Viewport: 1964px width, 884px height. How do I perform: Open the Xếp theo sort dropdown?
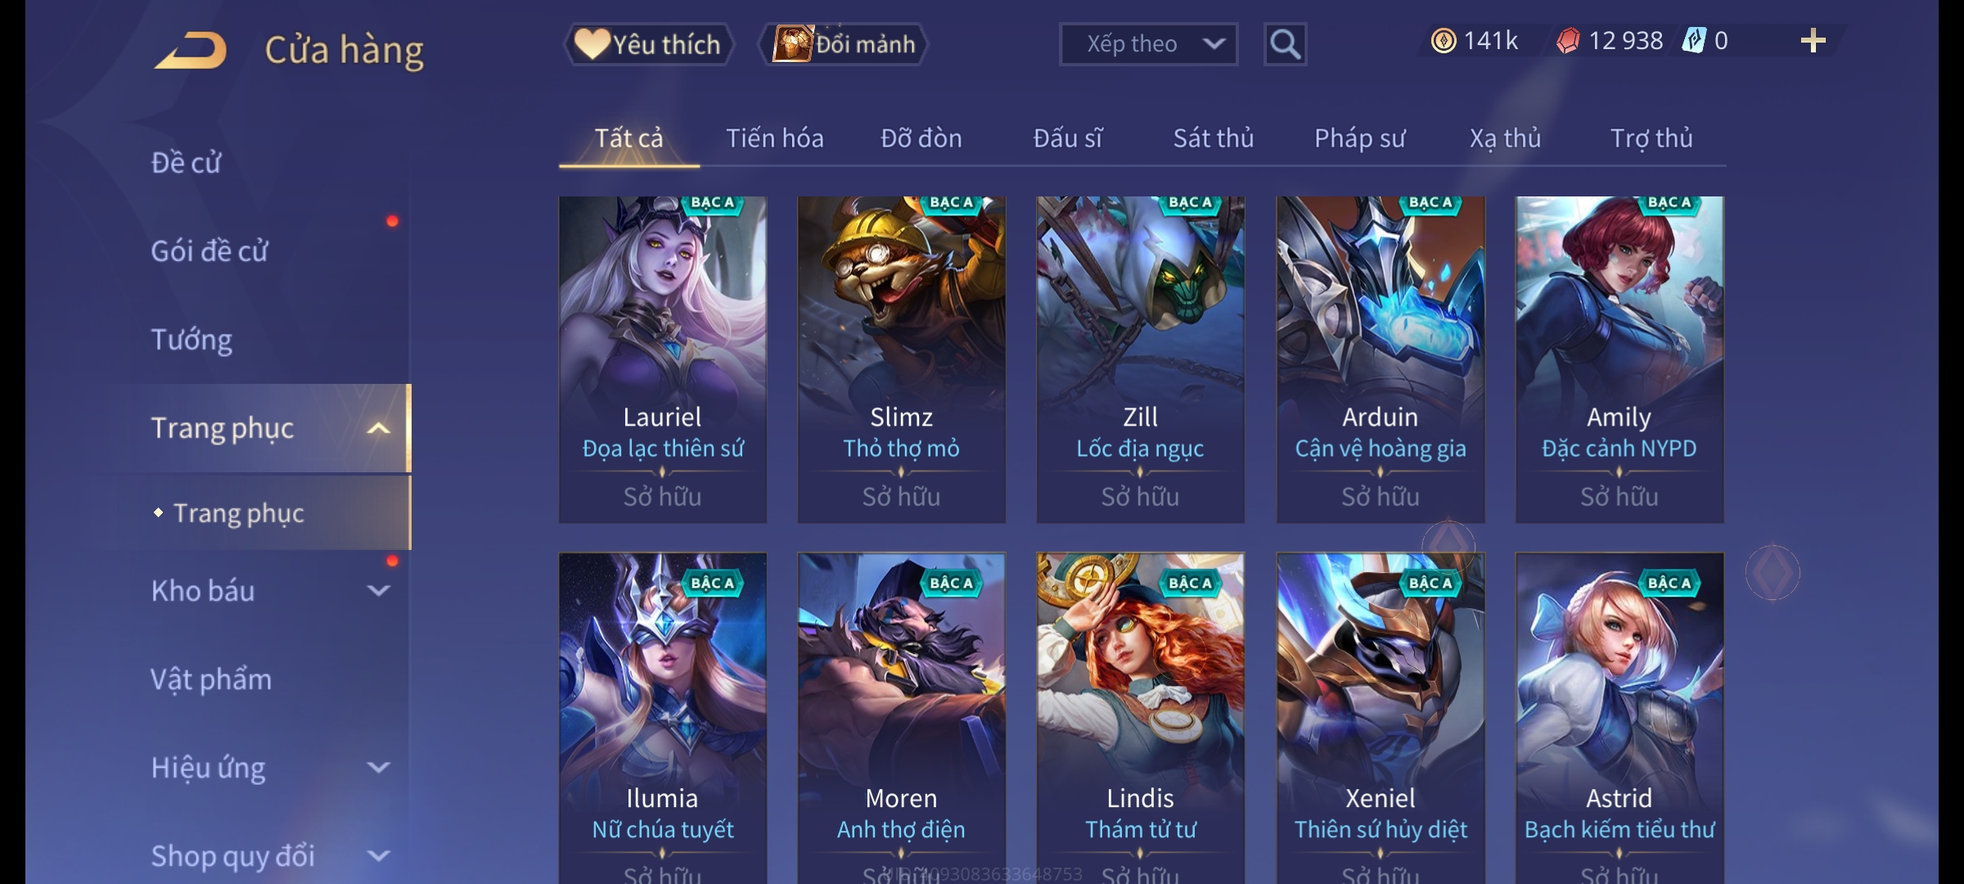click(x=1148, y=44)
